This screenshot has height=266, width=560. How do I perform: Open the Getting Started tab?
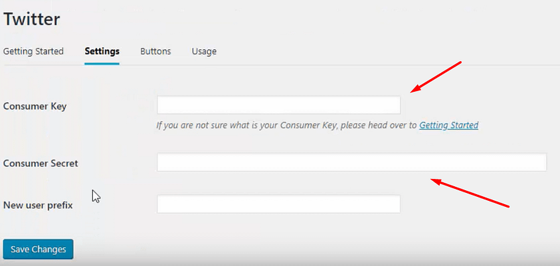click(x=33, y=51)
